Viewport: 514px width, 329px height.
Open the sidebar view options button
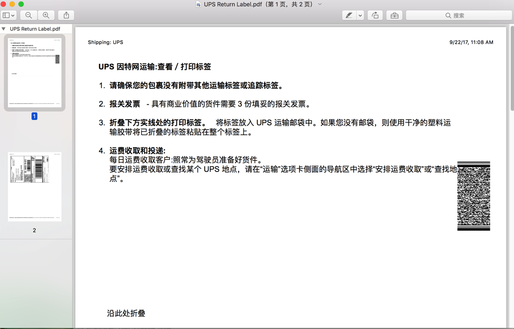coord(8,16)
